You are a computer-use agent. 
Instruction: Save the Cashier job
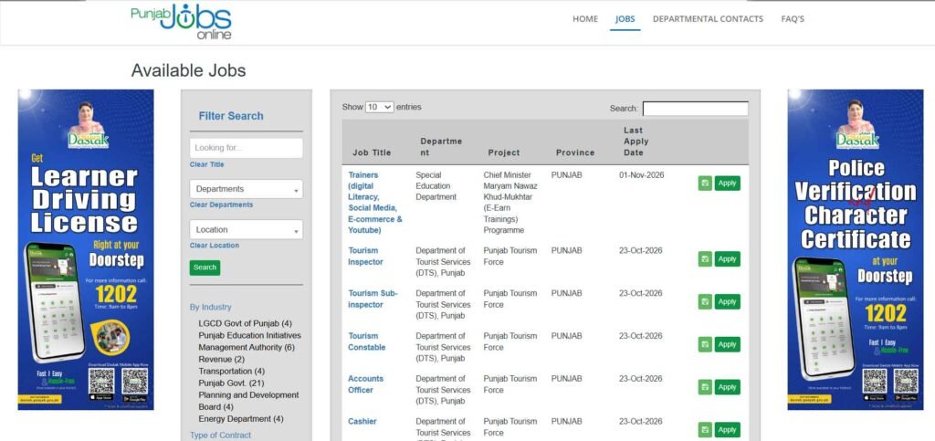706,430
